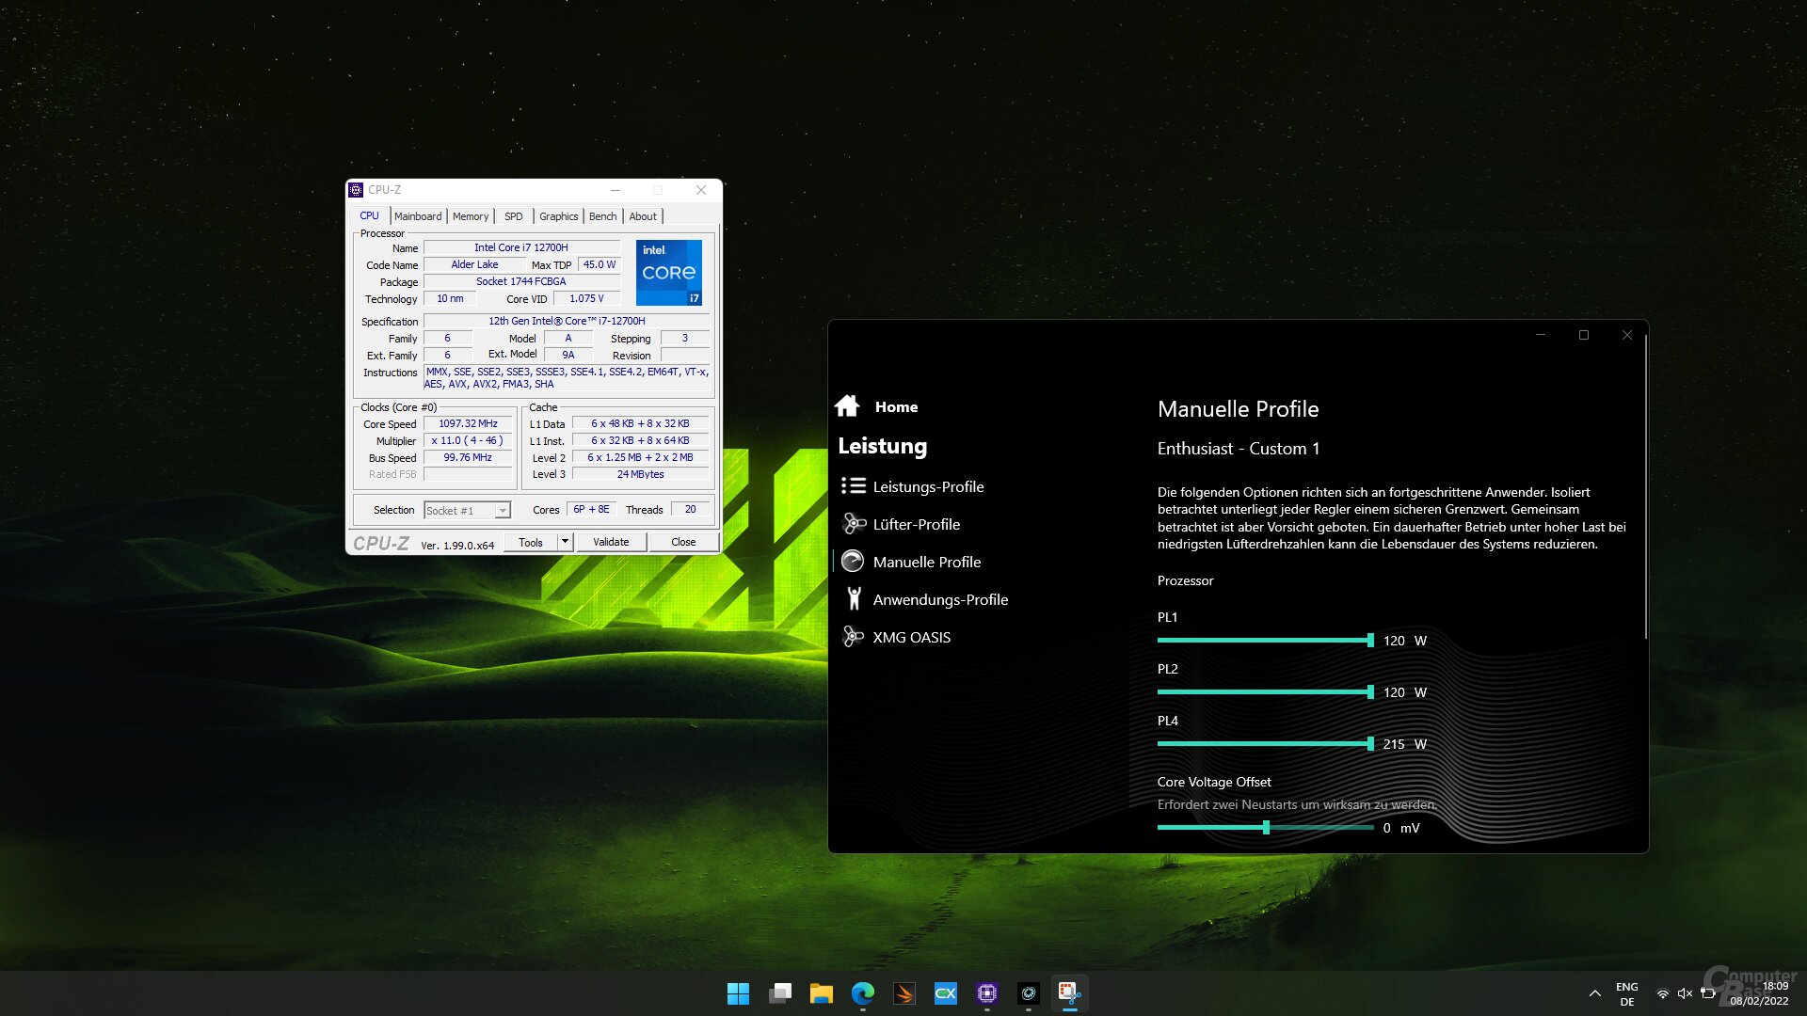Switch to CPU-Z via its taskbar icon
This screenshot has height=1016, width=1807.
(986, 993)
